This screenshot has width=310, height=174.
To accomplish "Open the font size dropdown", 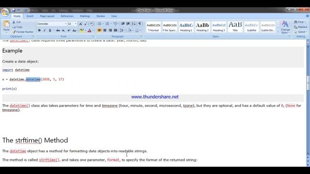I will tap(76, 24).
